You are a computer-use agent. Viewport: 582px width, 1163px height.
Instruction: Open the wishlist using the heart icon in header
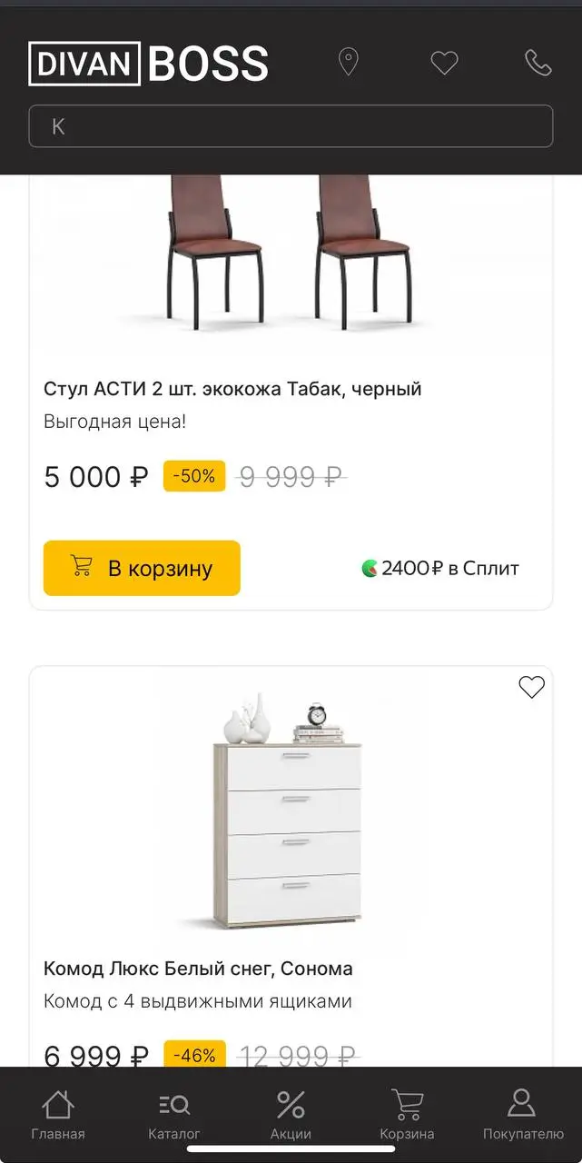(444, 63)
